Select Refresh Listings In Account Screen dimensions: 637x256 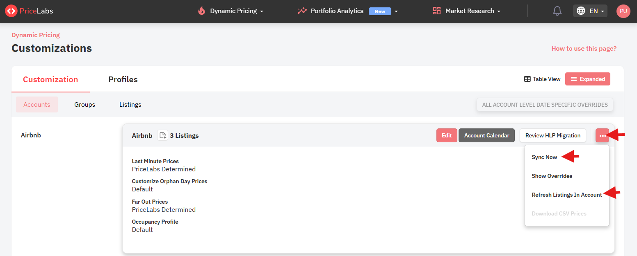coord(566,195)
